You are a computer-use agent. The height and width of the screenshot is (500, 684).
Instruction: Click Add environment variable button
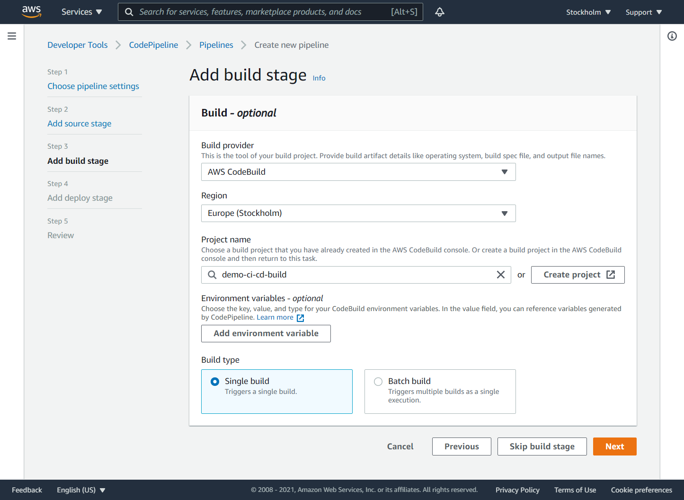click(266, 333)
